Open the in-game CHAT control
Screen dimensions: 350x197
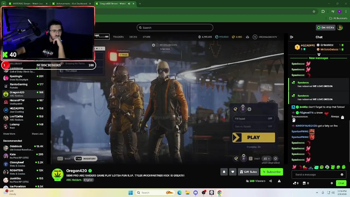(x=255, y=159)
